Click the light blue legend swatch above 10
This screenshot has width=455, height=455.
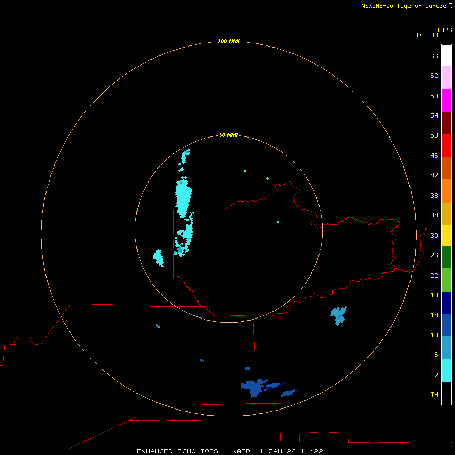tap(446, 348)
